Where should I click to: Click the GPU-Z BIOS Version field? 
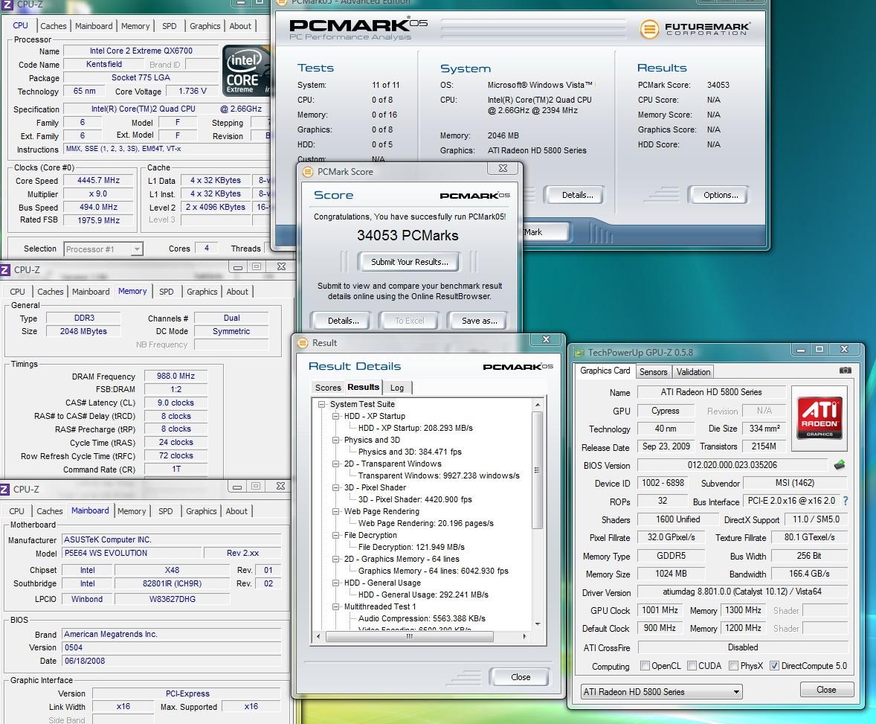(x=732, y=464)
